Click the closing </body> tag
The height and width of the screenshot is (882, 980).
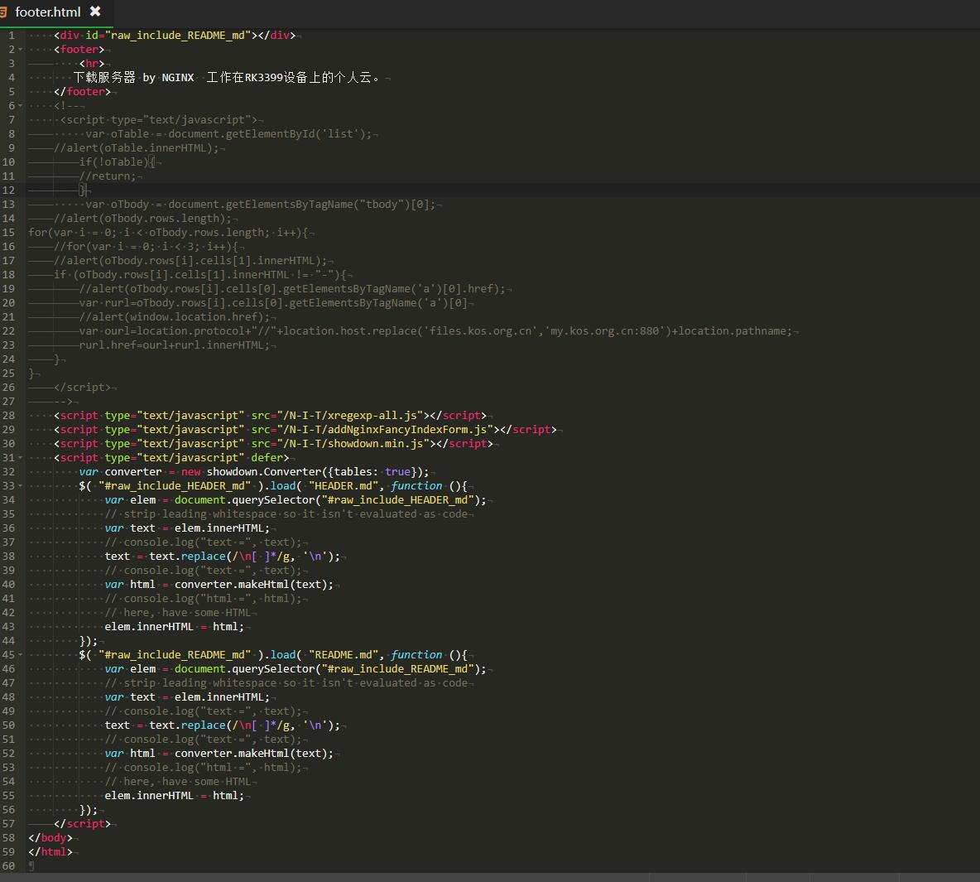(50, 837)
